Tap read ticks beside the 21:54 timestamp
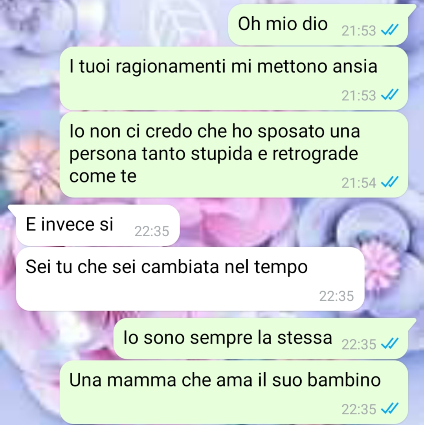Image resolution: width=424 pixels, height=425 pixels. pos(389,182)
